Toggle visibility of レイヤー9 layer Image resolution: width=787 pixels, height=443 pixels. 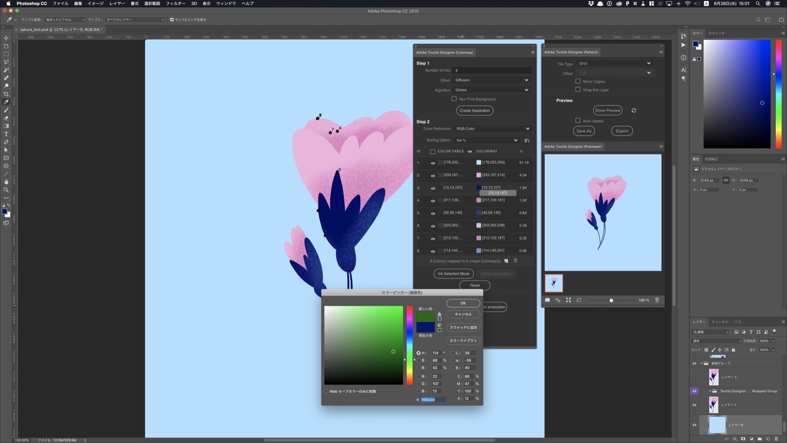pyautogui.click(x=694, y=425)
